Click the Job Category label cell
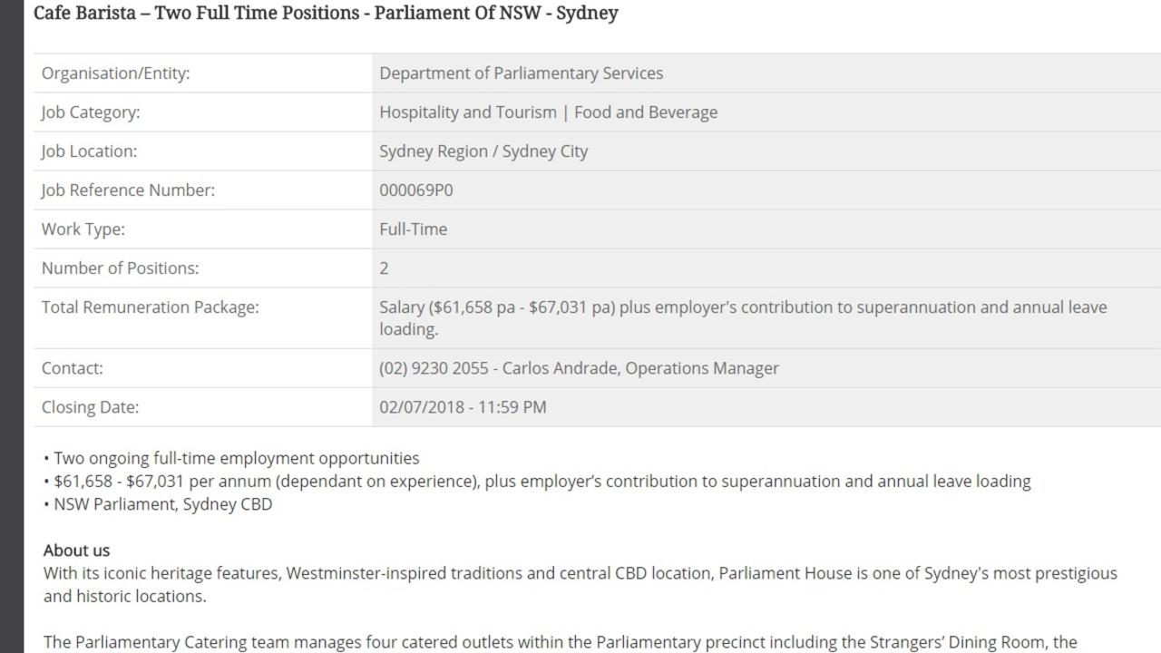 (202, 112)
